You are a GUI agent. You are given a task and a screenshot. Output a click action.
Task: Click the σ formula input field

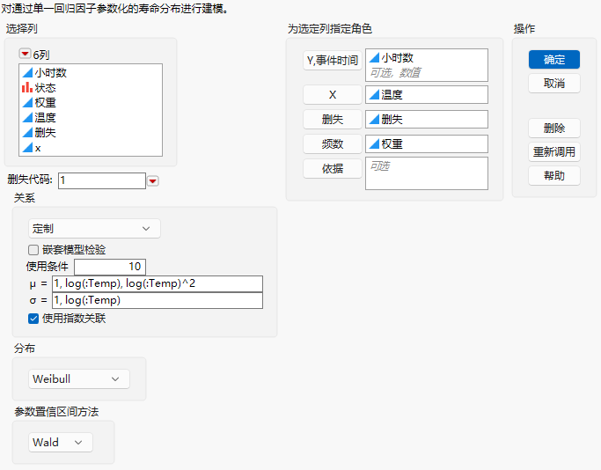(x=158, y=300)
